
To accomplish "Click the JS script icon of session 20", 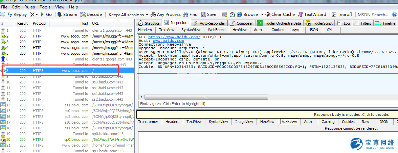I will click(x=3, y=139).
